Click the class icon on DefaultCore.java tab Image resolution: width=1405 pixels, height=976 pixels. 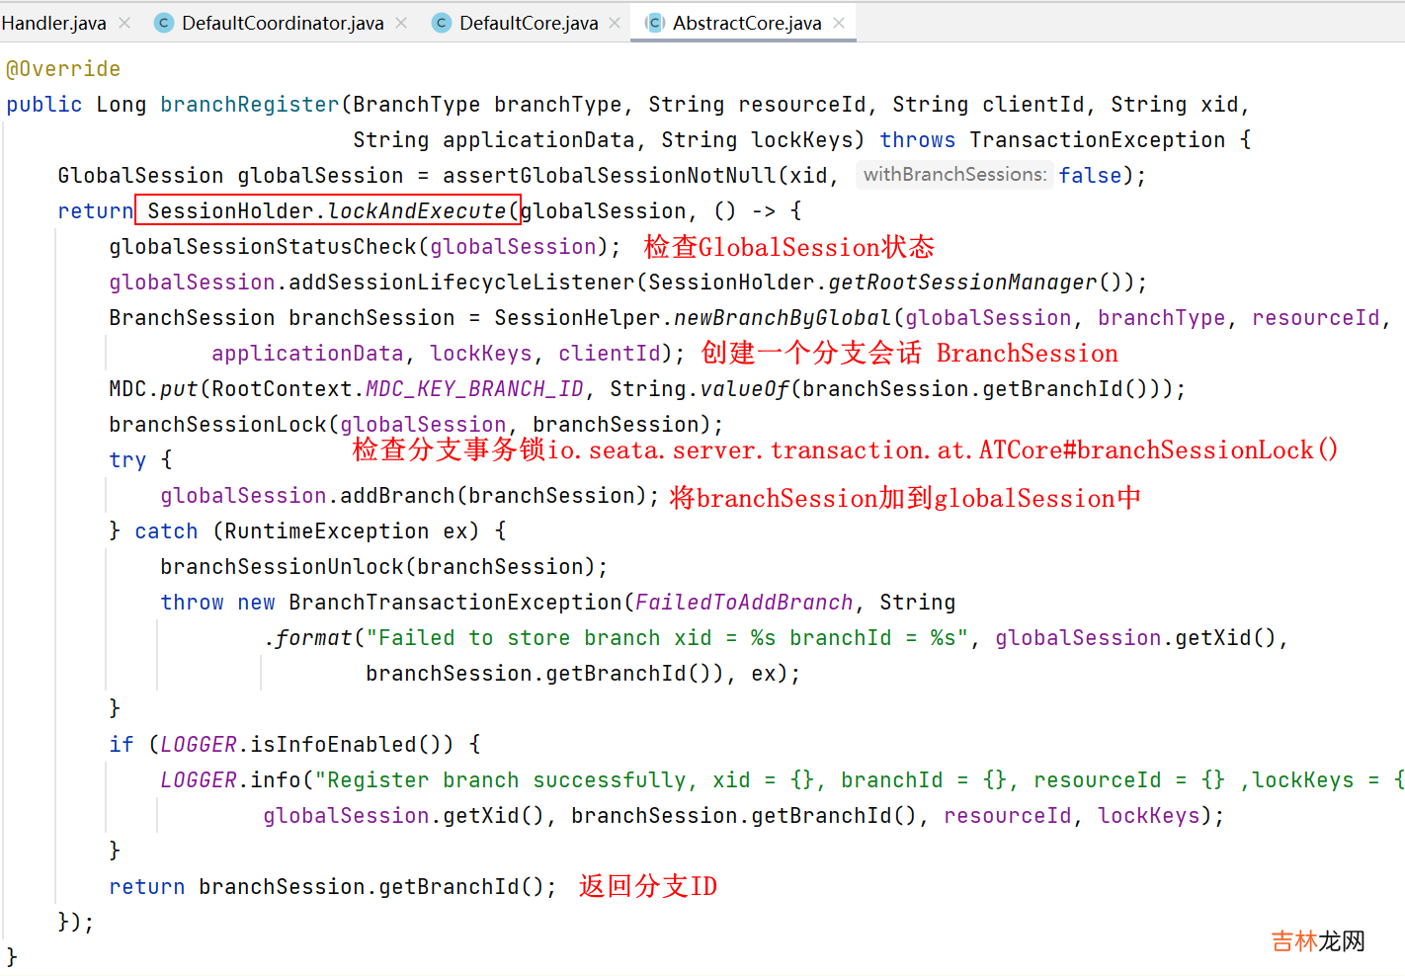pyautogui.click(x=442, y=23)
